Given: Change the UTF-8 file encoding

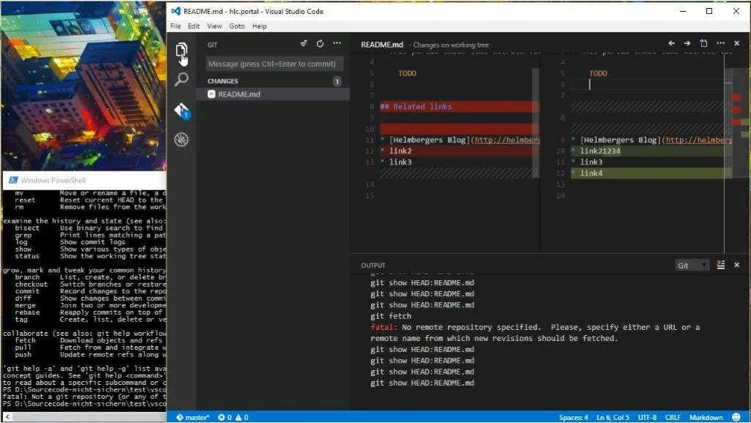Looking at the screenshot, I should (x=647, y=417).
